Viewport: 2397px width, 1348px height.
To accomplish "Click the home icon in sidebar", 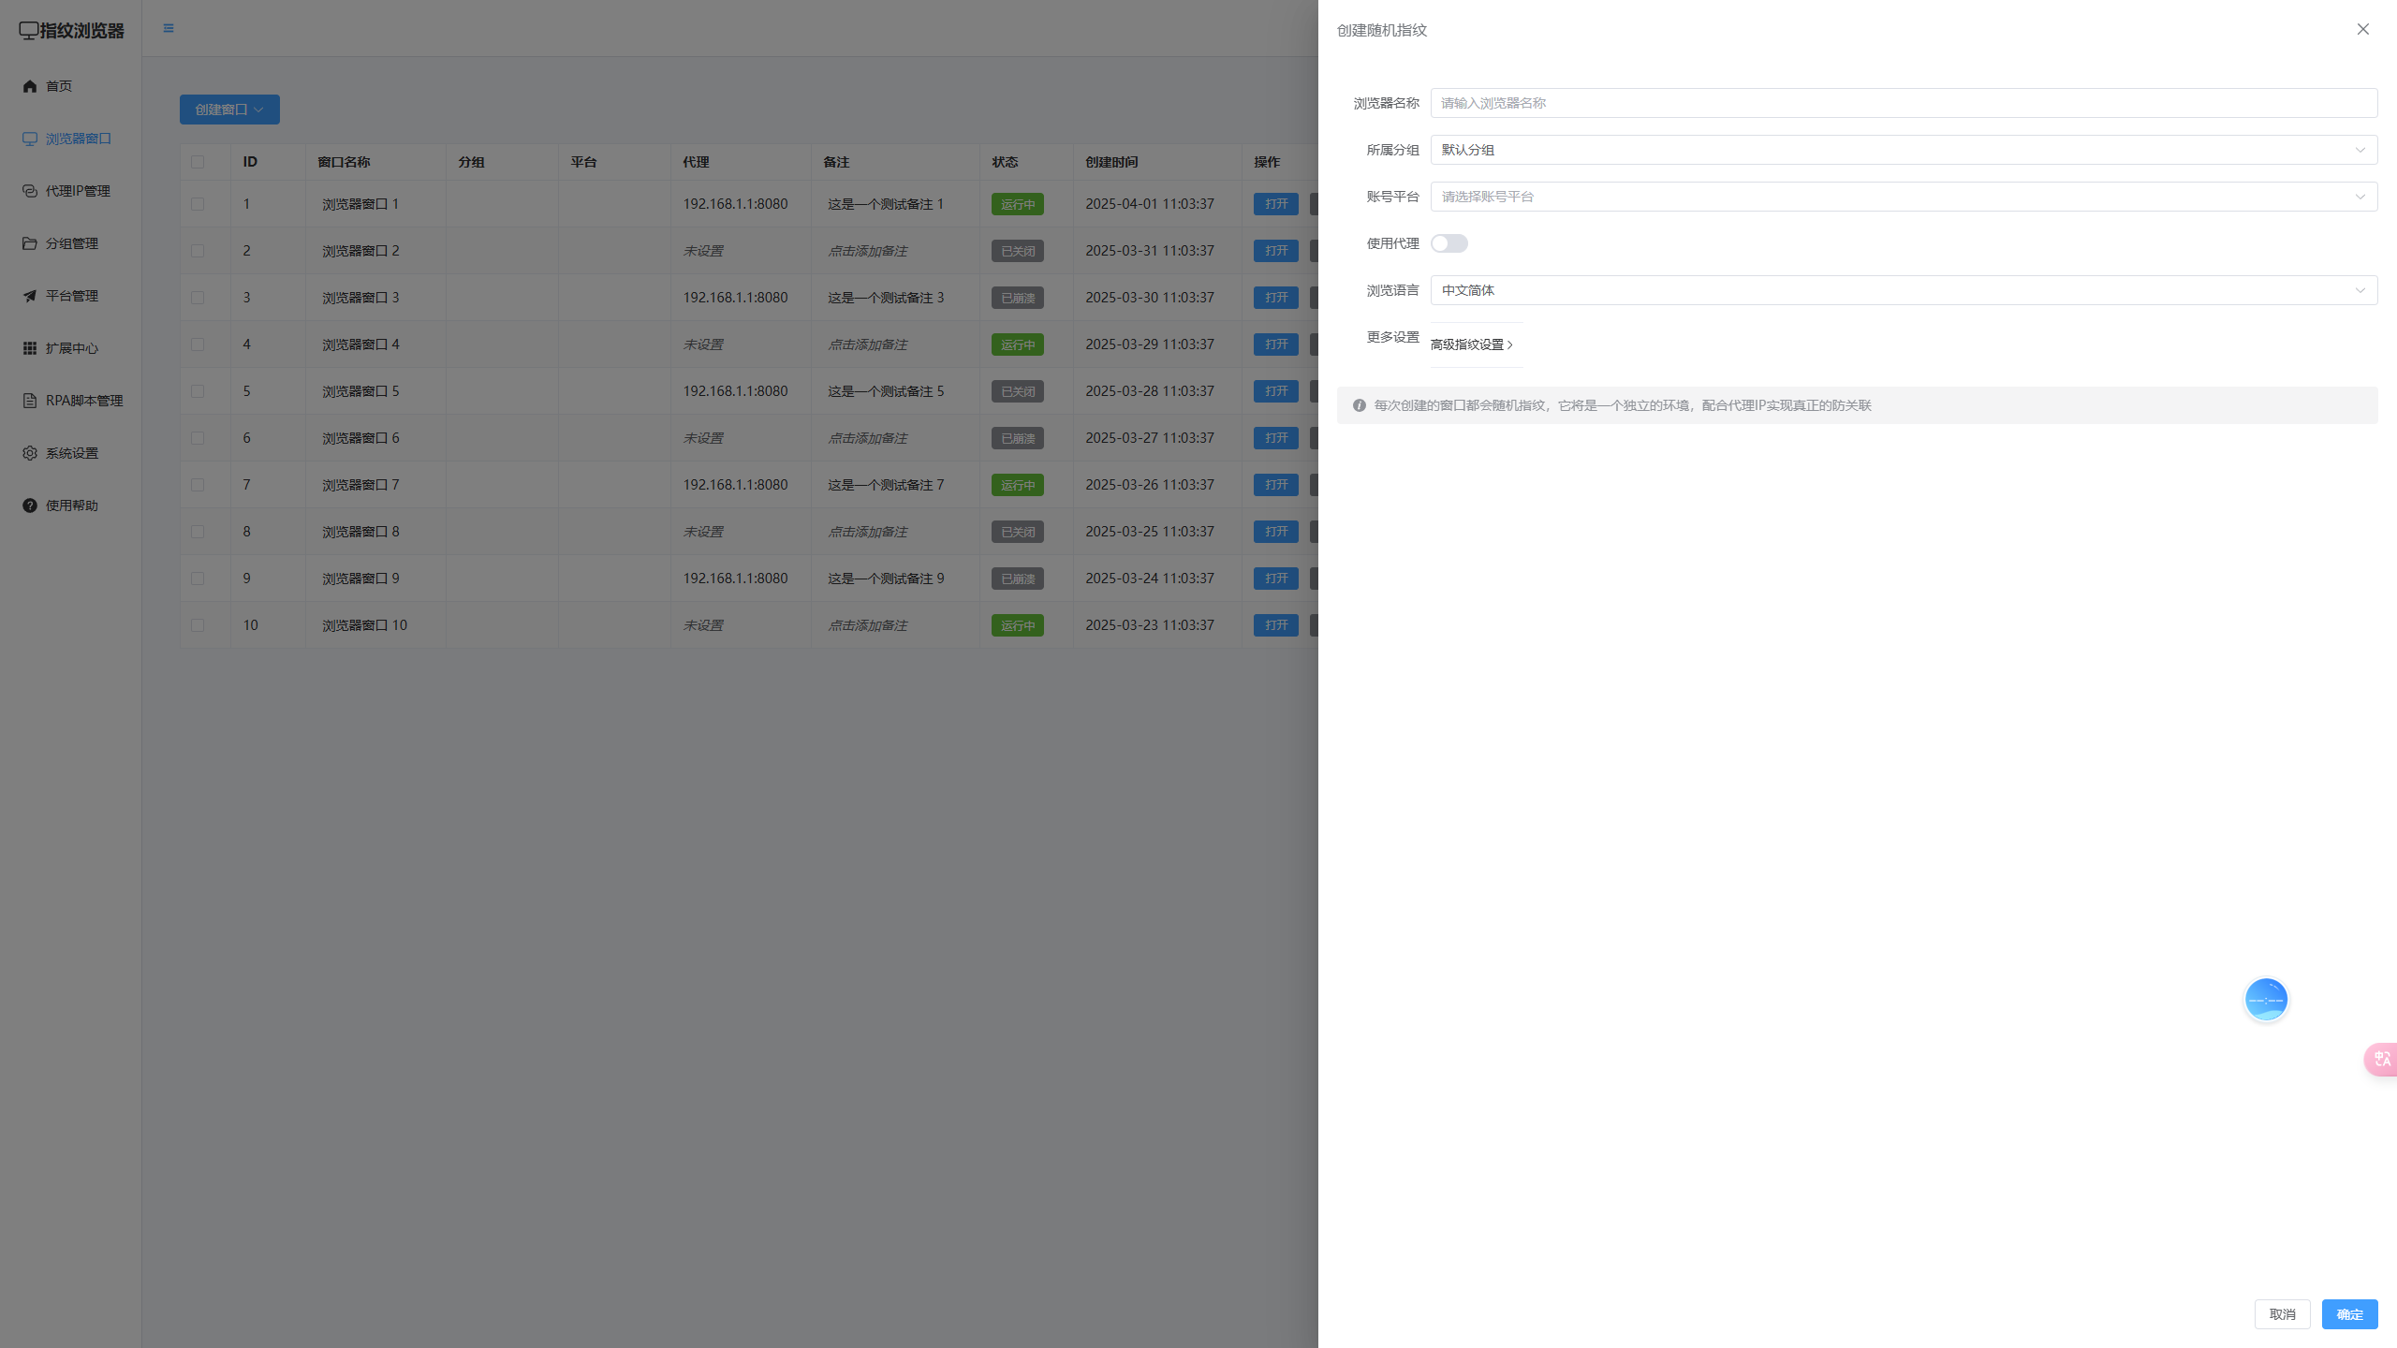I will pyautogui.click(x=30, y=86).
